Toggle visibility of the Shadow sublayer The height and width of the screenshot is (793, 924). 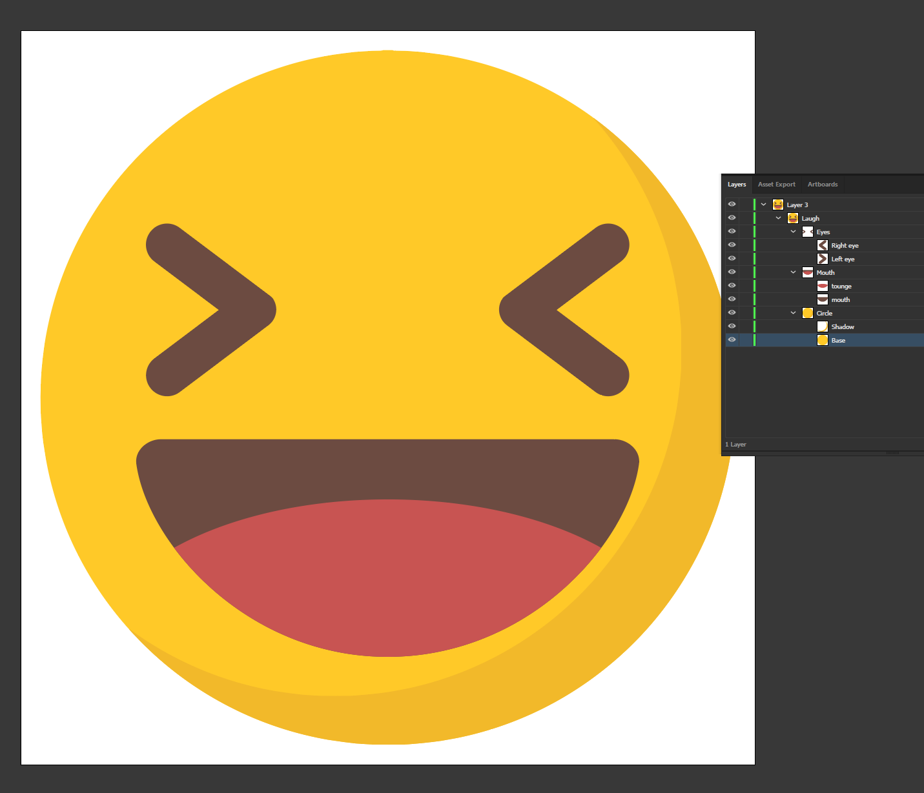tap(732, 326)
